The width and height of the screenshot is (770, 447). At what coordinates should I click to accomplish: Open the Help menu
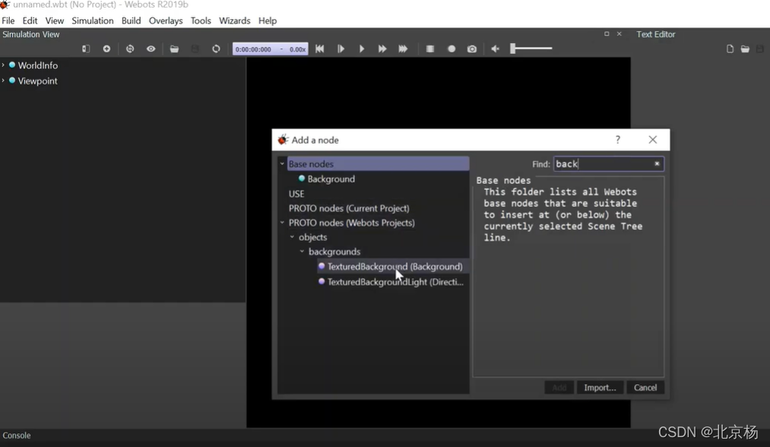(x=268, y=21)
